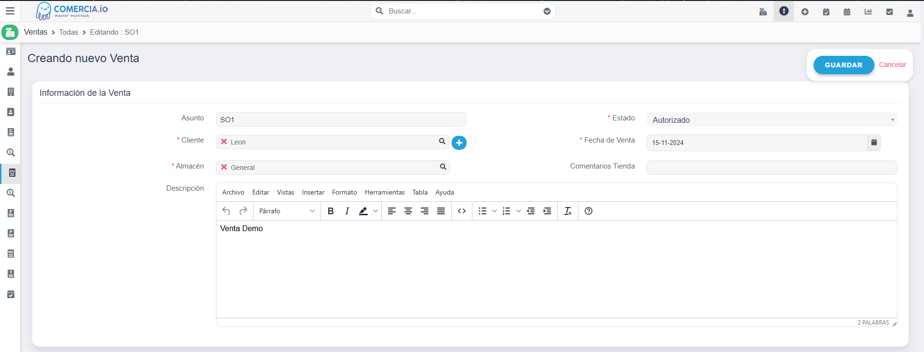
Task: Open the Archivo editor menu
Action: click(x=233, y=192)
